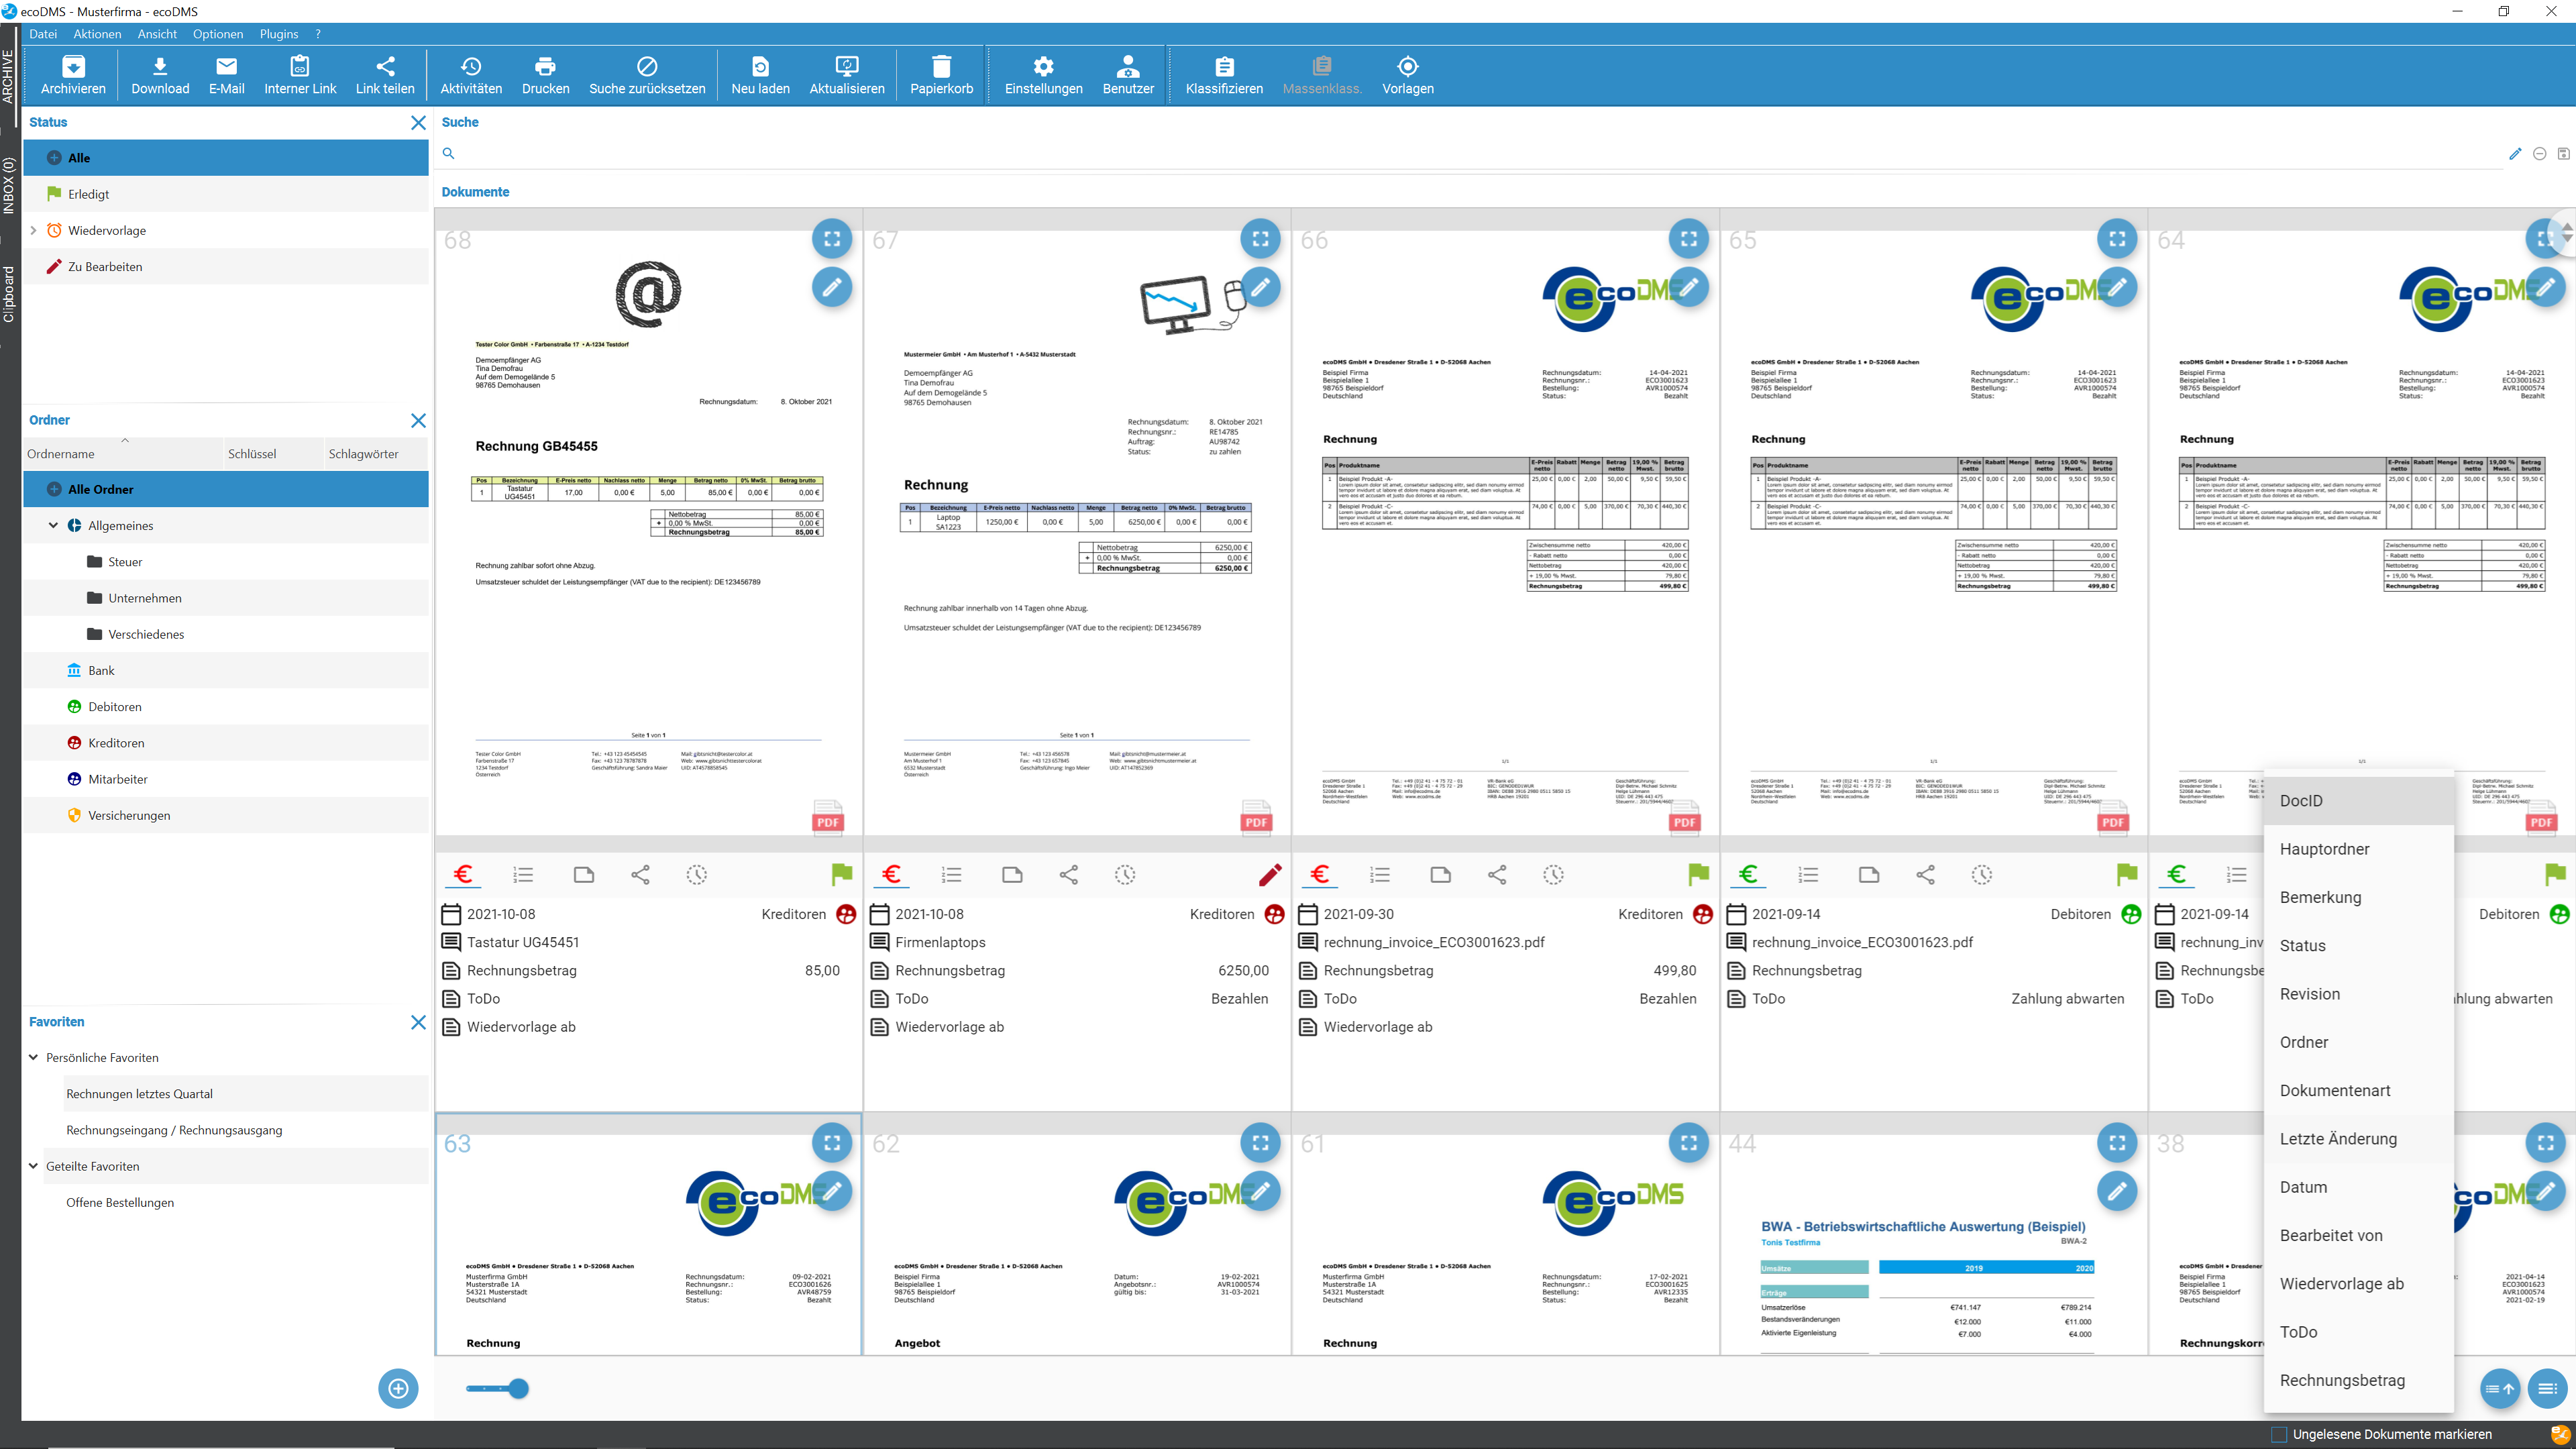
Task: Click edit pencil on document 67 thumbnail
Action: (x=1260, y=287)
